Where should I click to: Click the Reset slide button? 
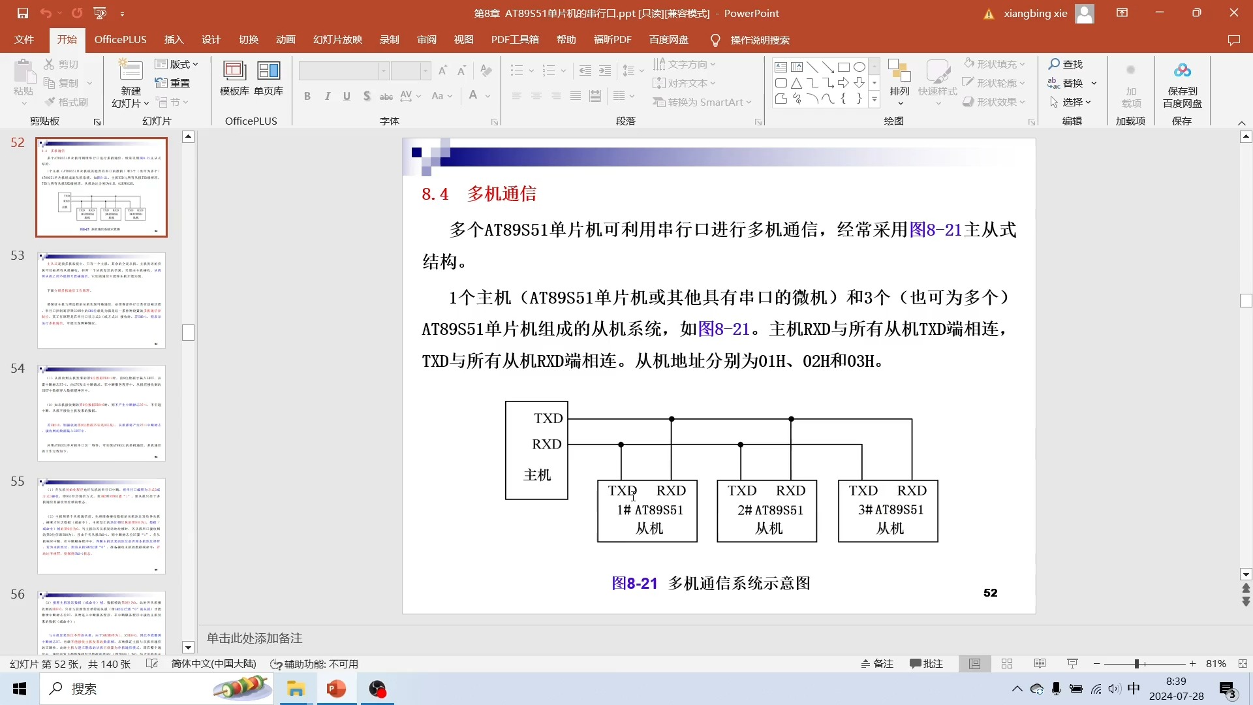click(174, 83)
